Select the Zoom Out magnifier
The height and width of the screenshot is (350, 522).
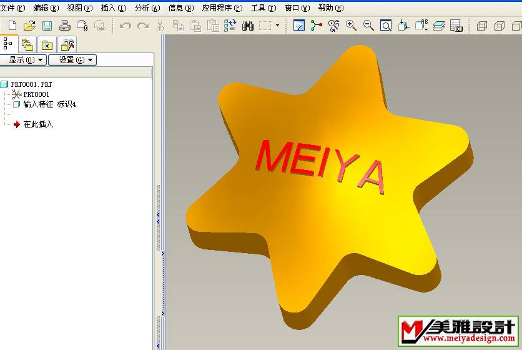pyautogui.click(x=368, y=26)
